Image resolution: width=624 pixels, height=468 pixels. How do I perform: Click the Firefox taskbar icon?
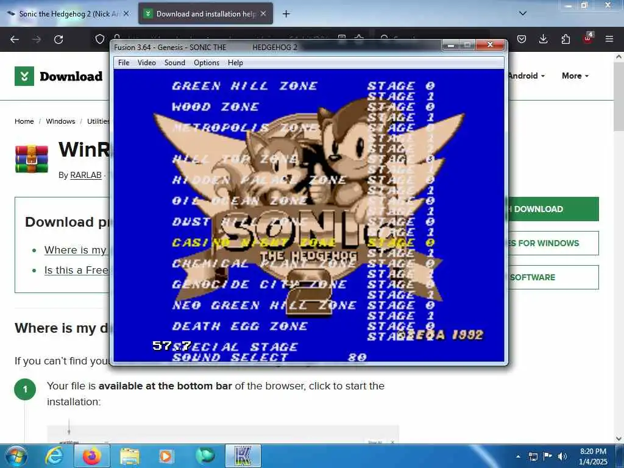91,456
